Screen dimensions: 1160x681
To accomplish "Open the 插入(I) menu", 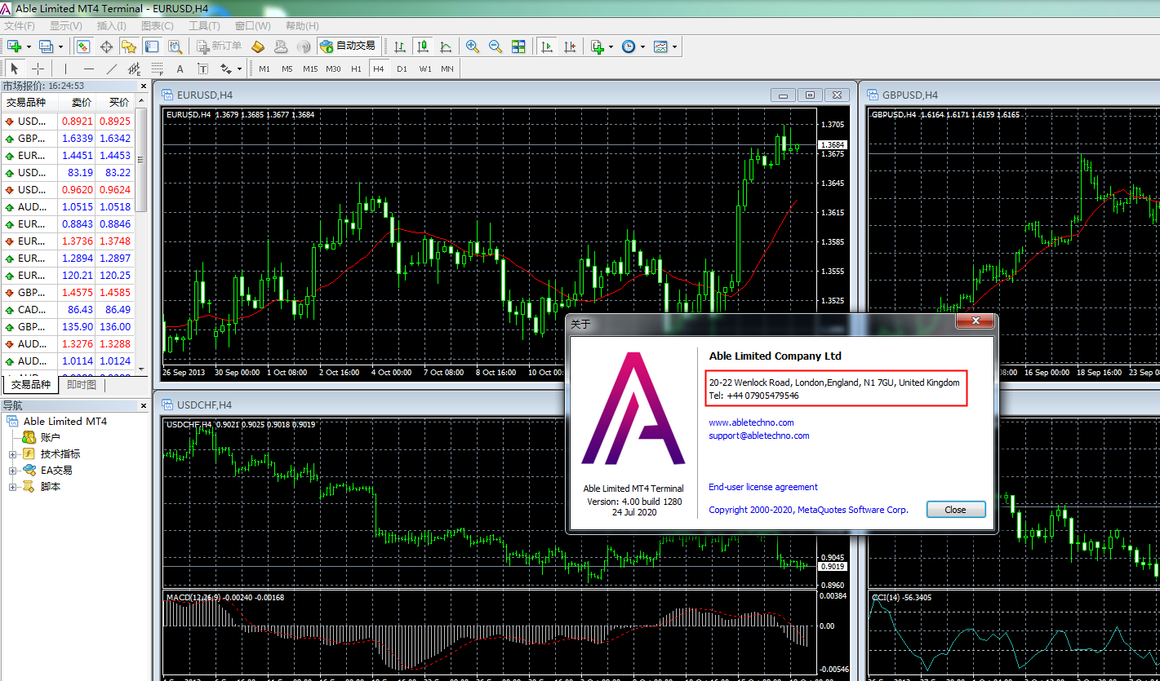I will coord(112,26).
